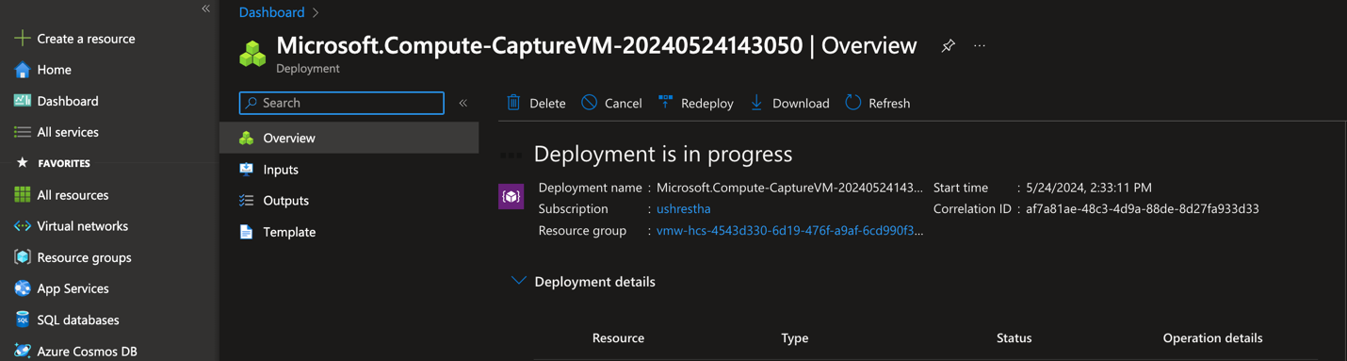
Task: Open SQL databases in favorites
Action: pos(77,320)
